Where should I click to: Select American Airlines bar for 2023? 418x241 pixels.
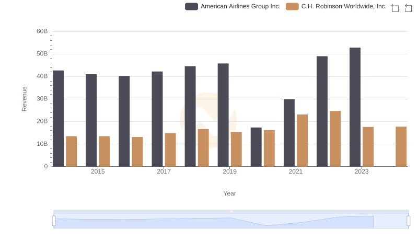tap(355, 107)
